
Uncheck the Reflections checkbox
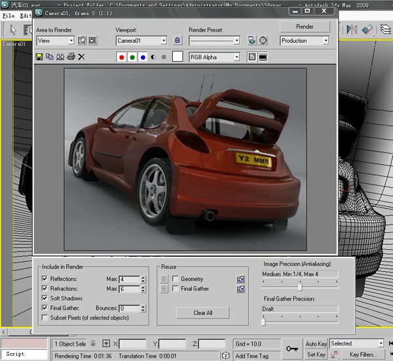point(45,280)
